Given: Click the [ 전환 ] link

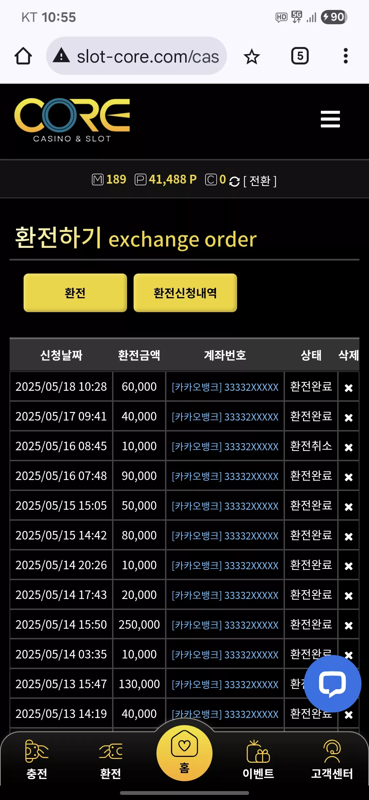Looking at the screenshot, I should (260, 181).
